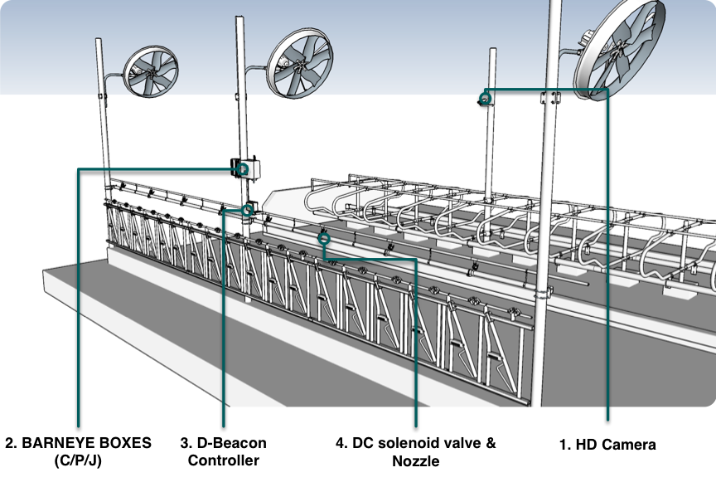Click the circle marker on the control box
The width and height of the screenshot is (716, 487).
coord(242,169)
